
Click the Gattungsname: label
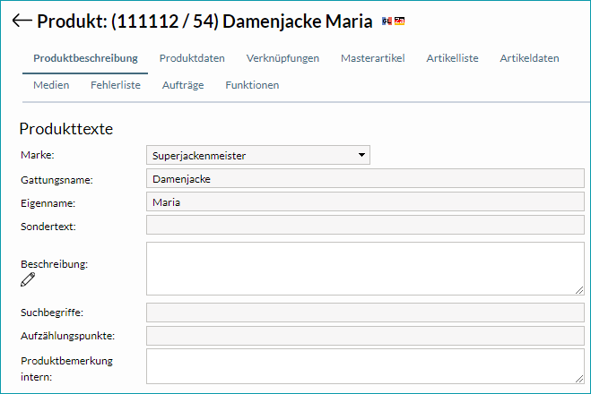[x=56, y=180]
